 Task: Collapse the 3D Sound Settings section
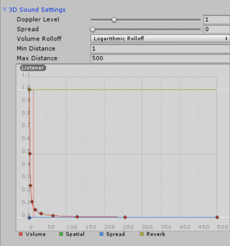[5, 10]
